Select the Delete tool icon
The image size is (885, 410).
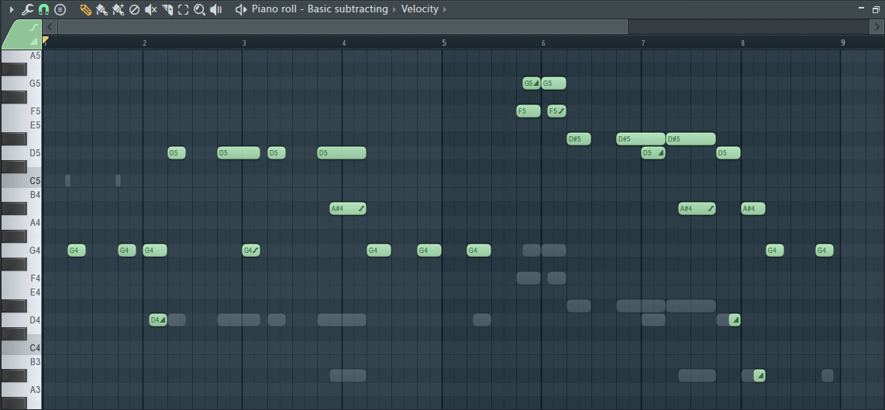pos(134,9)
